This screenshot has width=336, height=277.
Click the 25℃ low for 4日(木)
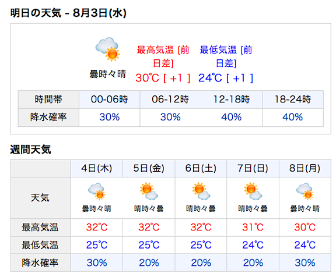(97, 245)
